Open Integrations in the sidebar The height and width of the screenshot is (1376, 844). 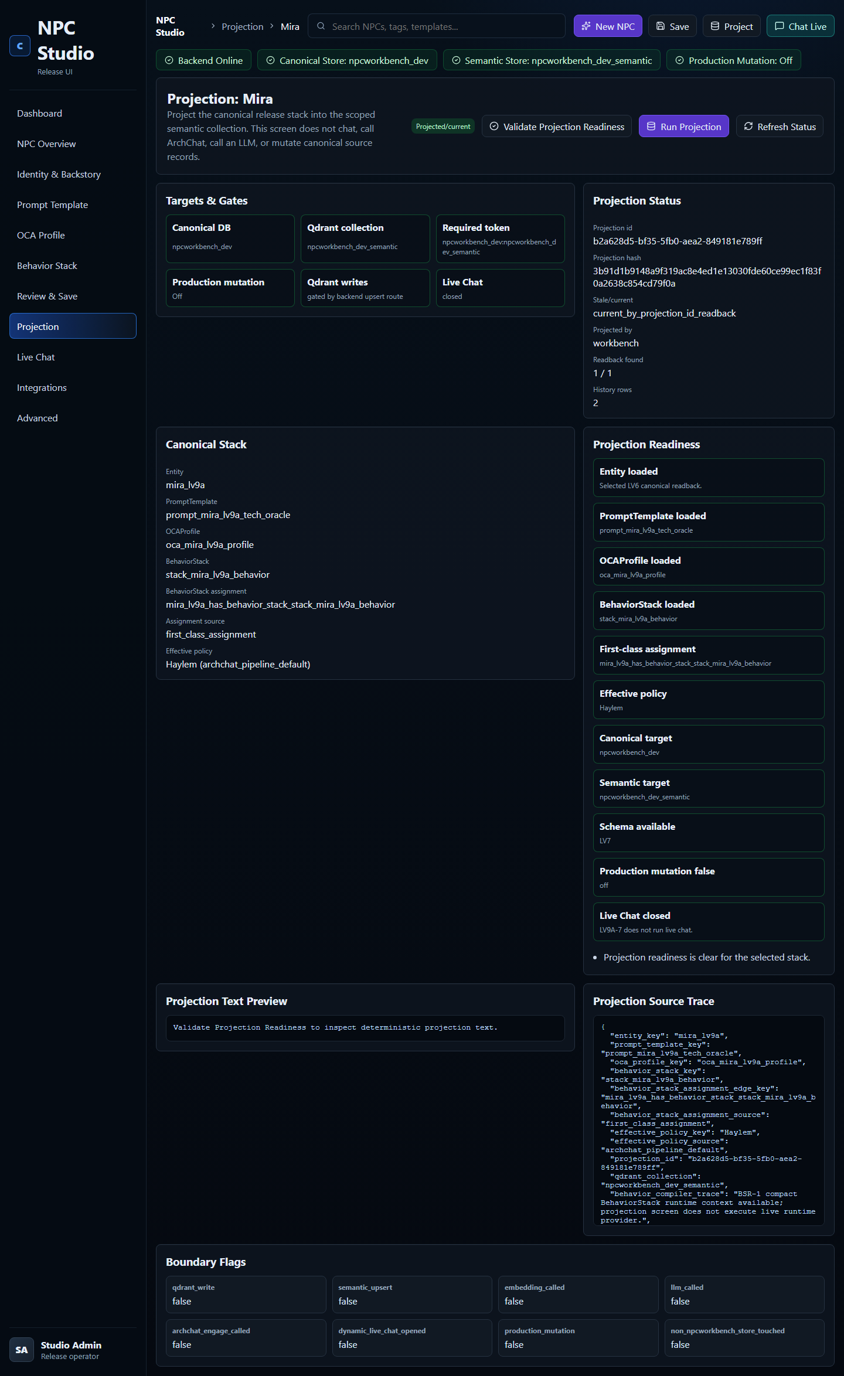(x=73, y=388)
